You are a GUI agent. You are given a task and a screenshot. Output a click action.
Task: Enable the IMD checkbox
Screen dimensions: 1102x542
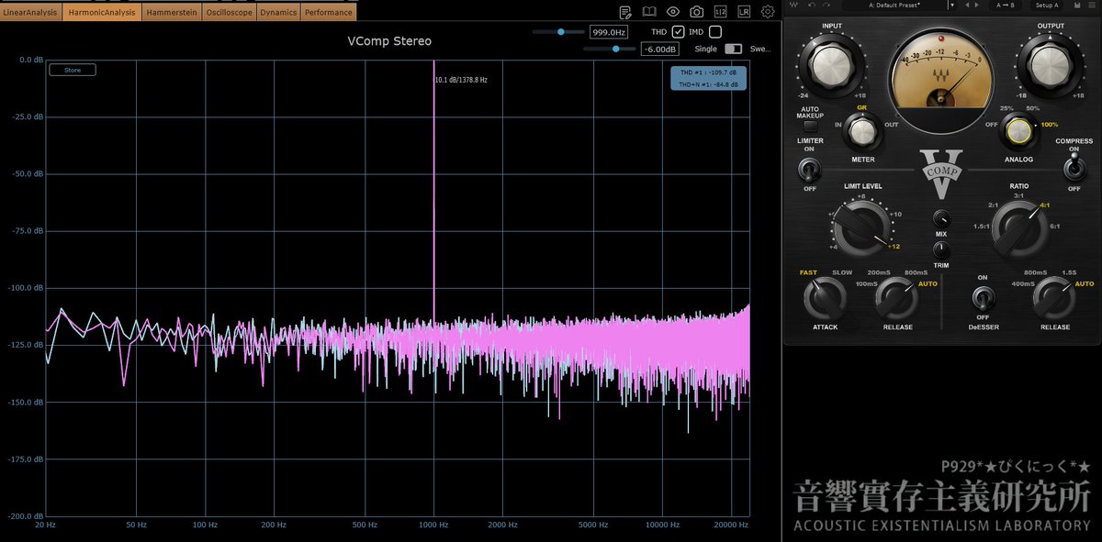pos(715,32)
